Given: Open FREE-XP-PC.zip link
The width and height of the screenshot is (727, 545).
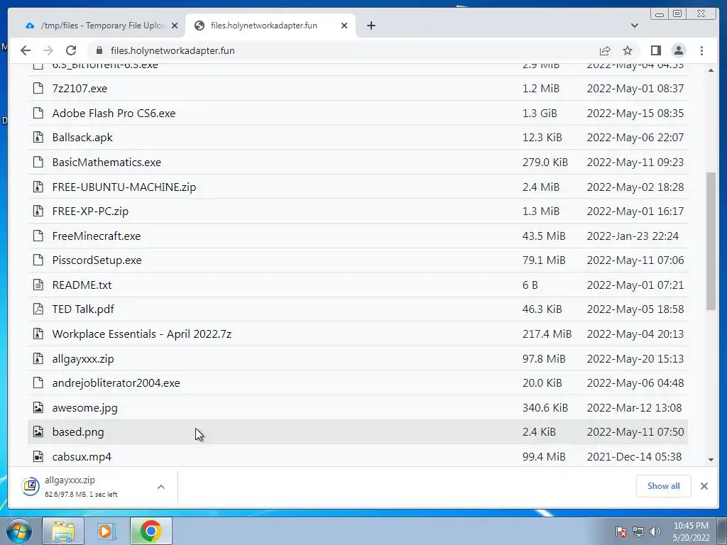Looking at the screenshot, I should point(90,211).
